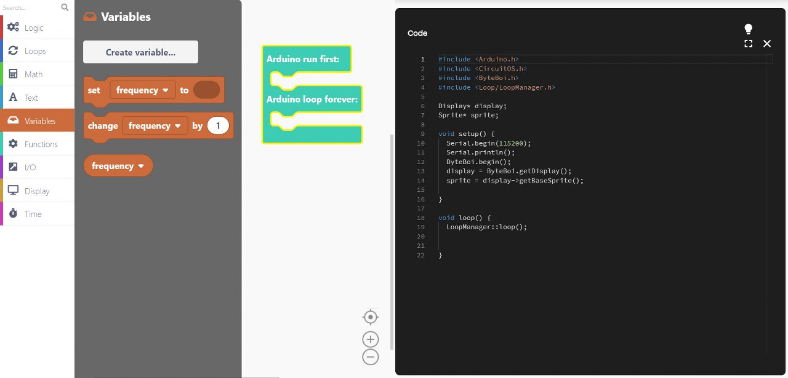The height and width of the screenshot is (378, 788).
Task: Click the word set on the set block
Action: [x=94, y=90]
